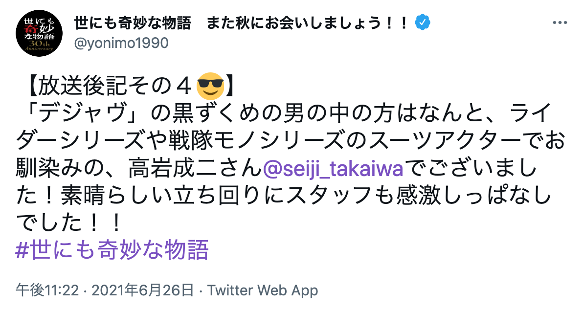
Task: Open the 世にも奇妙な物語 profile avatar
Action: [x=39, y=33]
